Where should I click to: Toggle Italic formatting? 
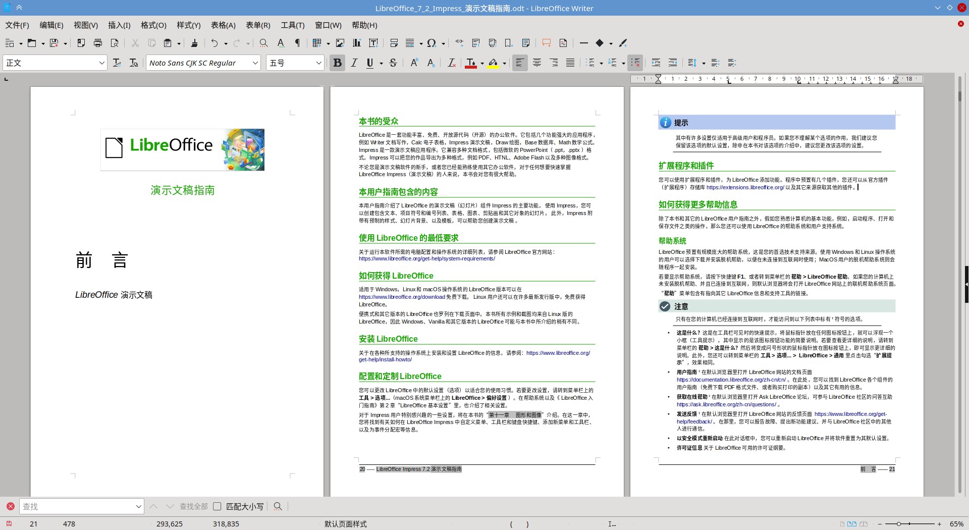tap(354, 63)
